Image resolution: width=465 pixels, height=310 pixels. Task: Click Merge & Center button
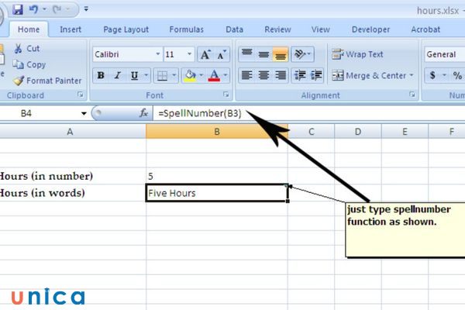pyautogui.click(x=369, y=75)
